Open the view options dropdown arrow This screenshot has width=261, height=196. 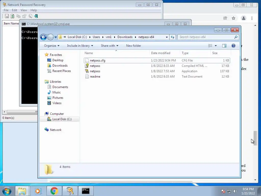(x=216, y=46)
